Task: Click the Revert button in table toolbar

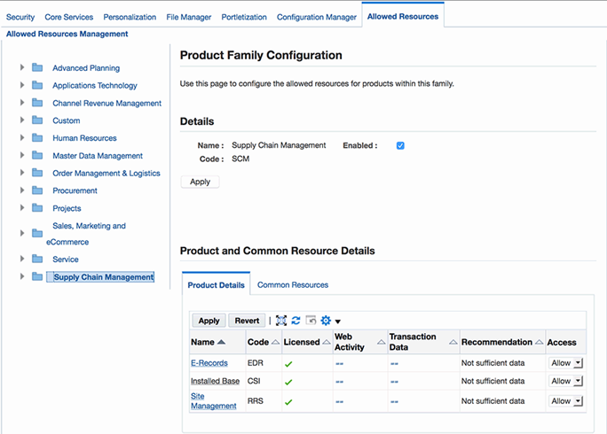Action: pos(247,321)
